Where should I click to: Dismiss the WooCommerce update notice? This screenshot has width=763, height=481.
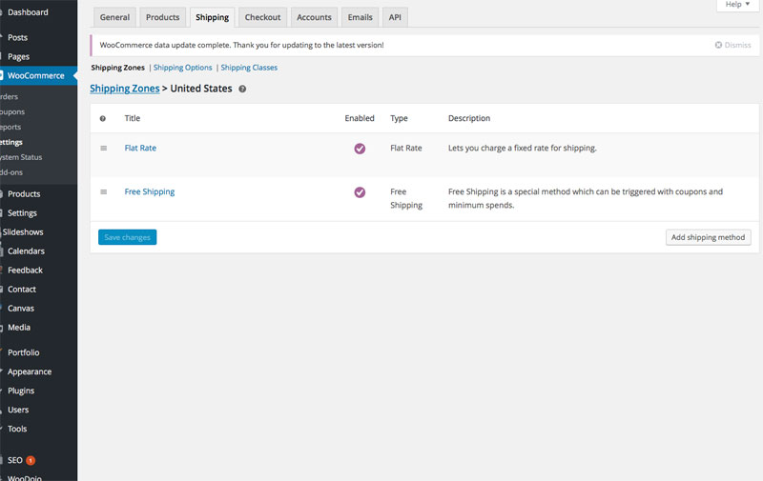(x=732, y=45)
